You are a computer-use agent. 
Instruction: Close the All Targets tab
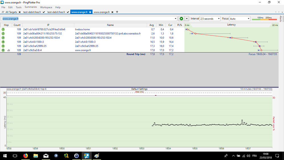(x=20, y=12)
